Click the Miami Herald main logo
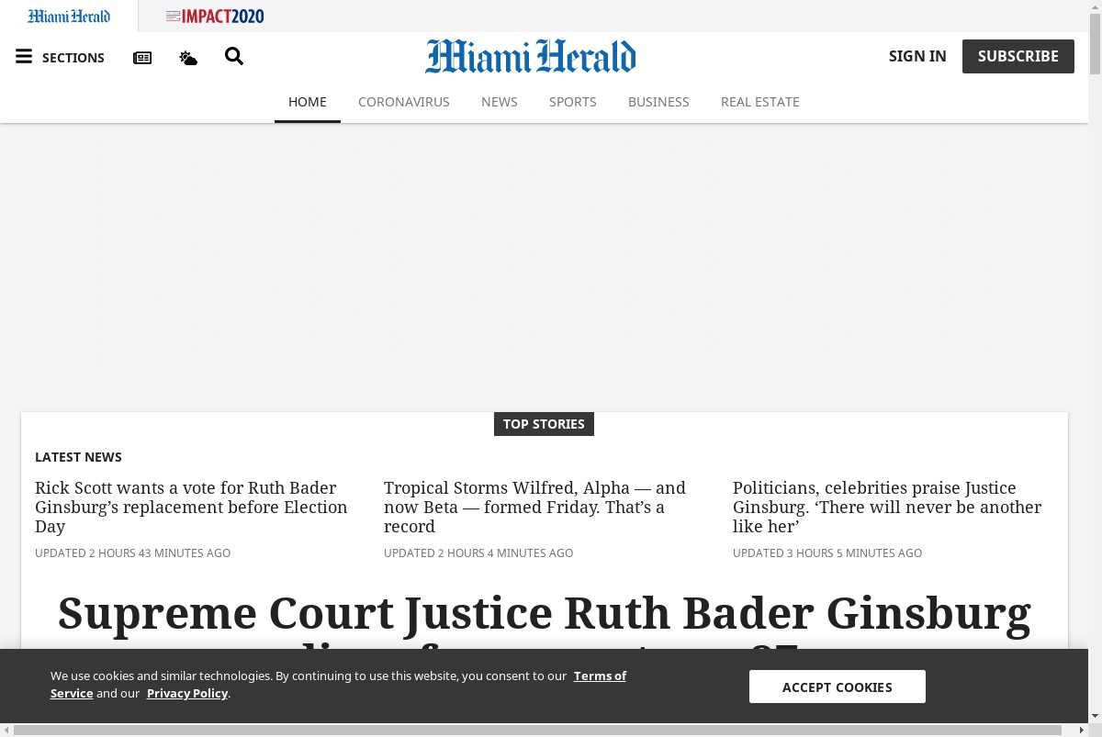1102x737 pixels. [530, 56]
